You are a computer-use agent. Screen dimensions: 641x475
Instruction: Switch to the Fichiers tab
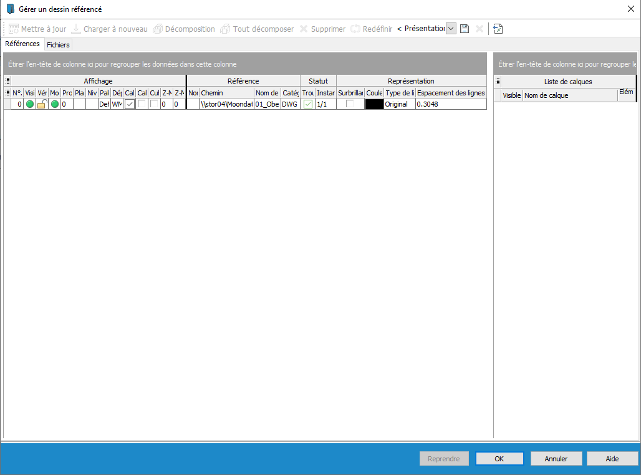(x=58, y=44)
